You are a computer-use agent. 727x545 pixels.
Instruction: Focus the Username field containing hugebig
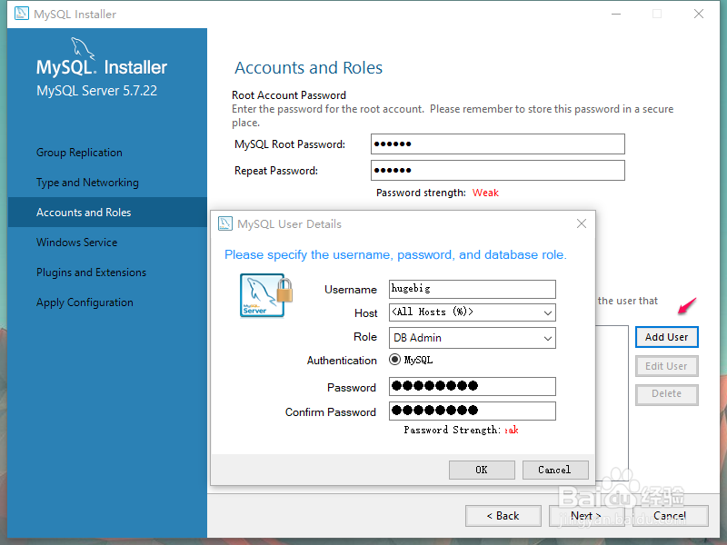pos(473,289)
